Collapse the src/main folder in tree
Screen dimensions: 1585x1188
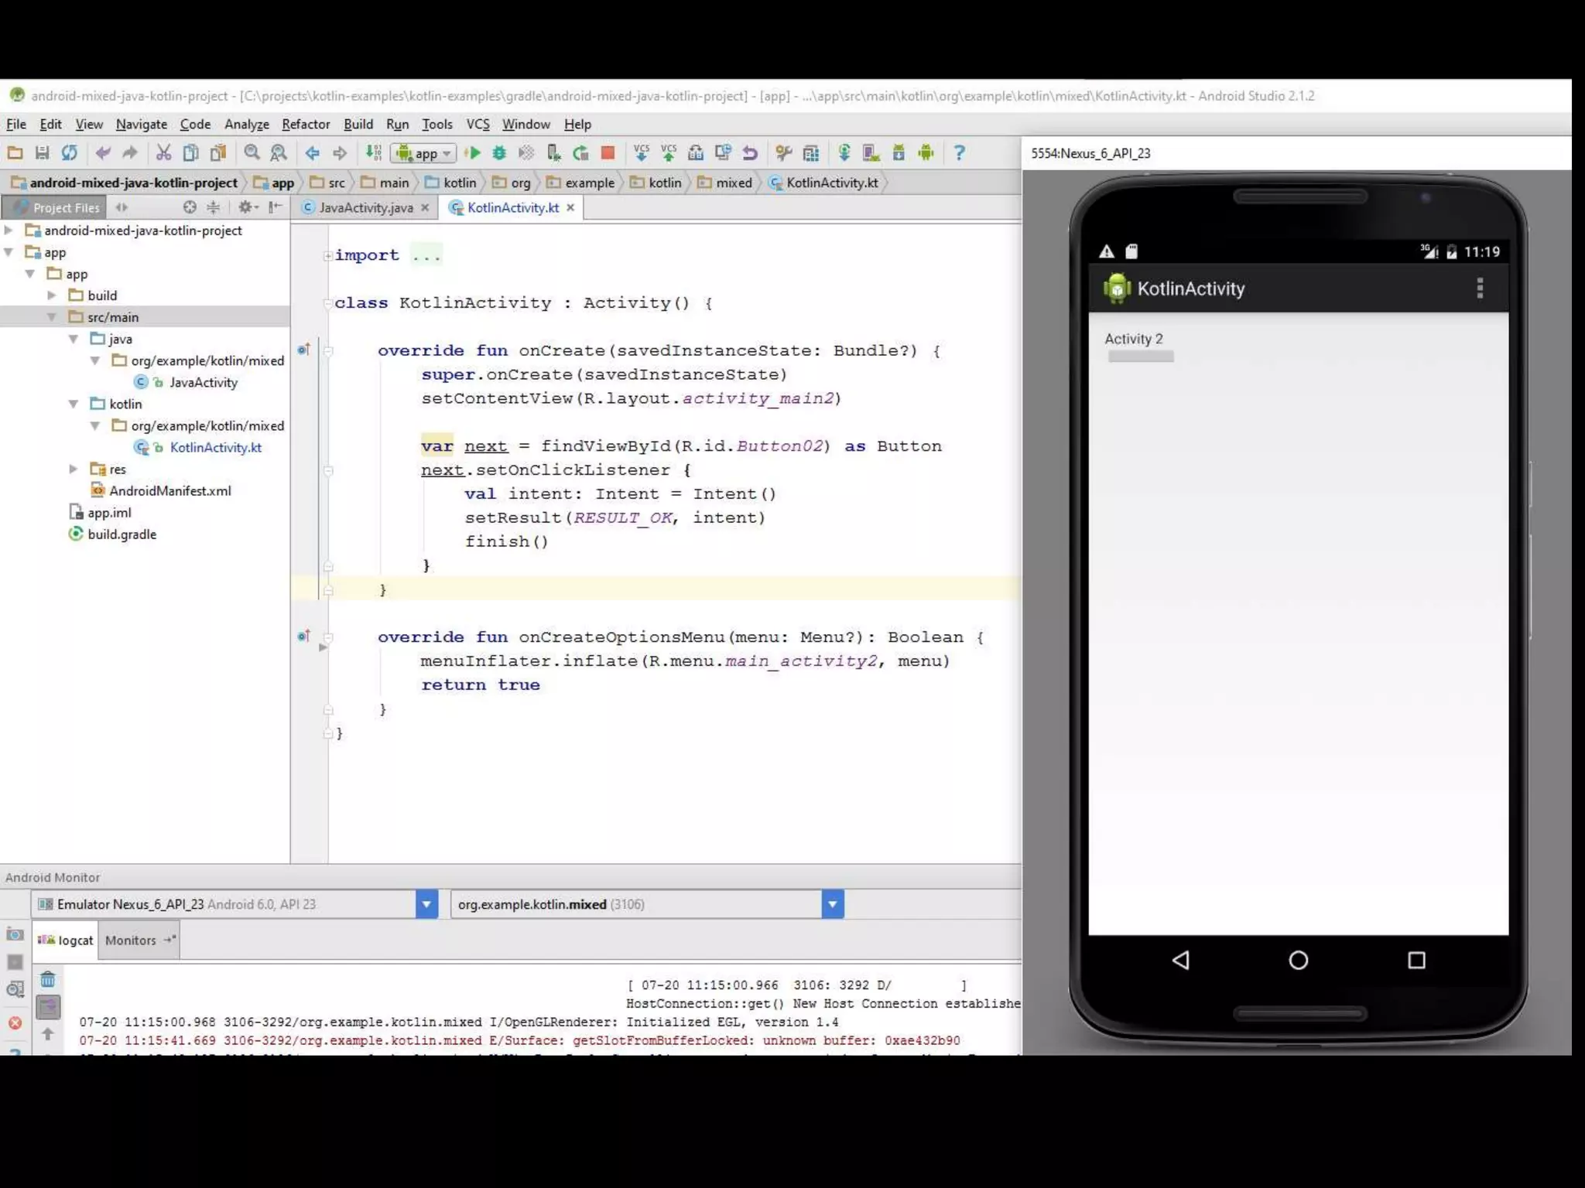(x=52, y=317)
